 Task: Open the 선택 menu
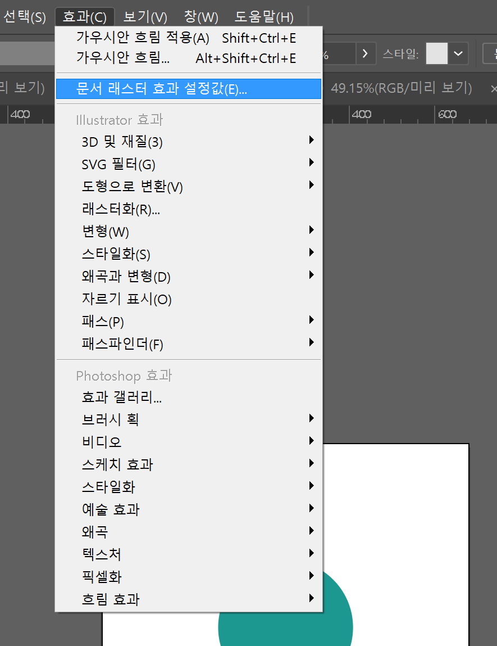click(24, 16)
